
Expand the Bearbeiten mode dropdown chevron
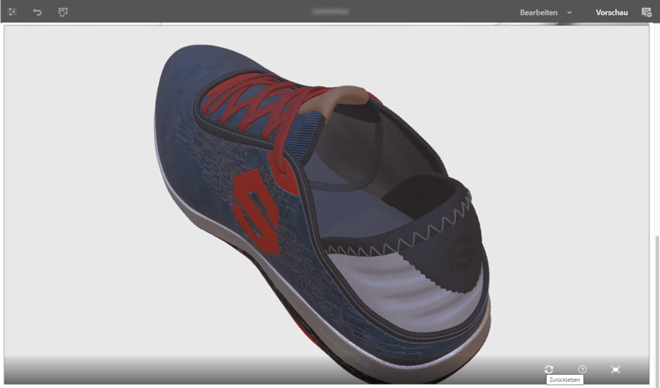tap(569, 12)
